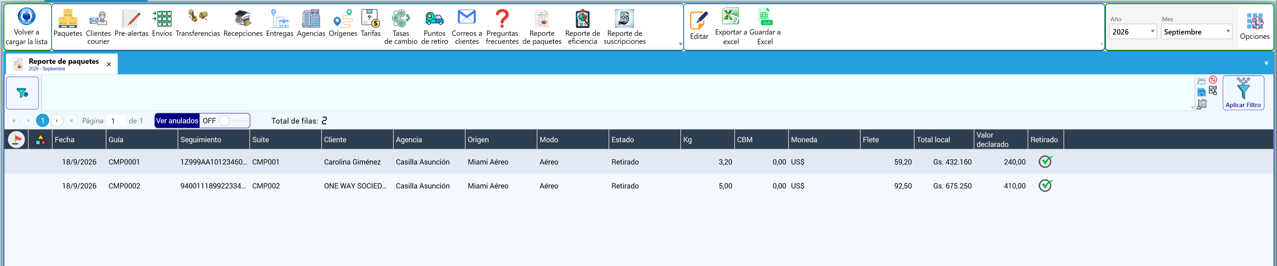Image resolution: width=1277 pixels, height=266 pixels.
Task: Close the Reporte de paquetes tab
Action: tap(109, 65)
